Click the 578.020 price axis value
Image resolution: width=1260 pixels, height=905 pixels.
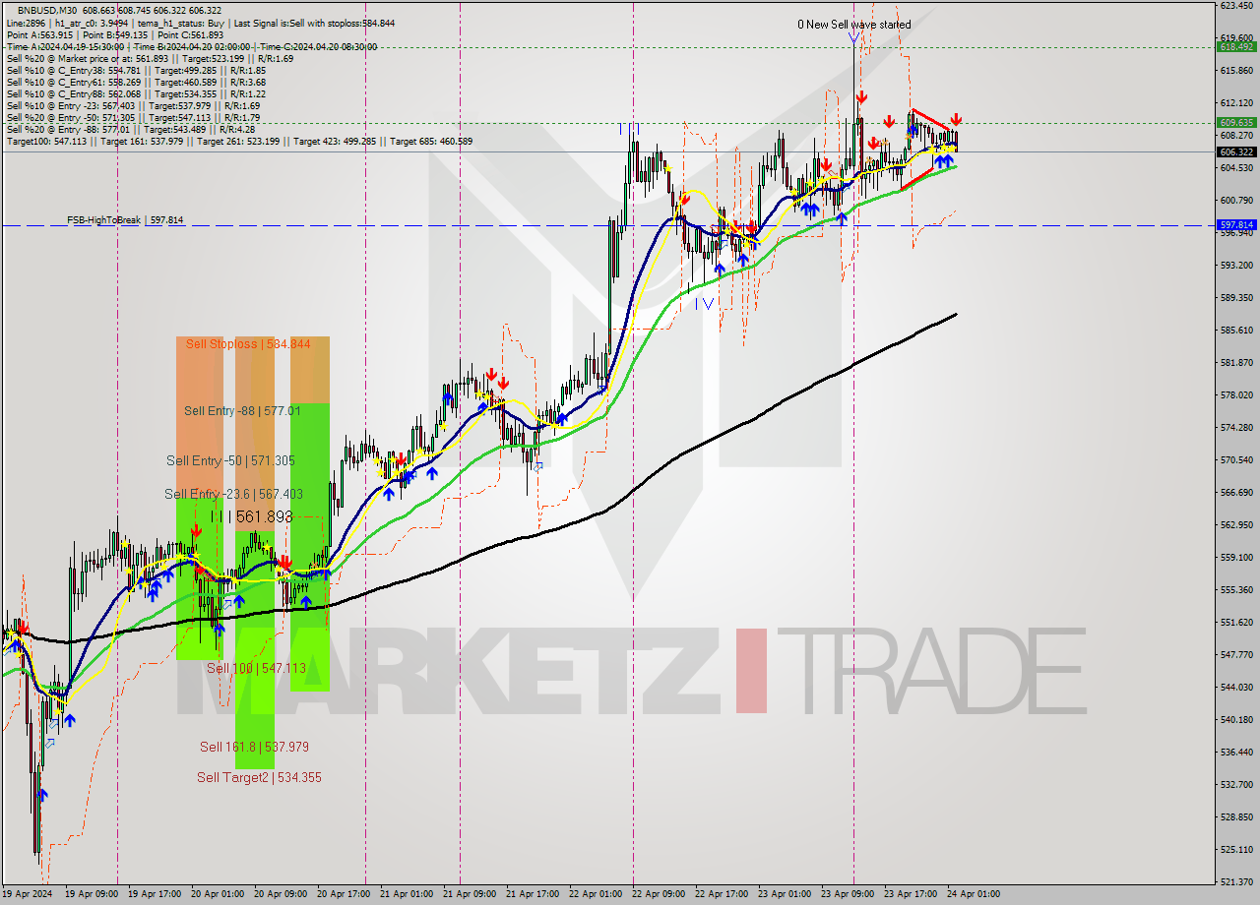tap(1236, 394)
